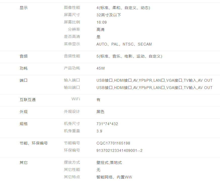Click the 黑色 appearance design value
Image resolution: width=220 pixels, height=186 pixels.
coord(100,112)
